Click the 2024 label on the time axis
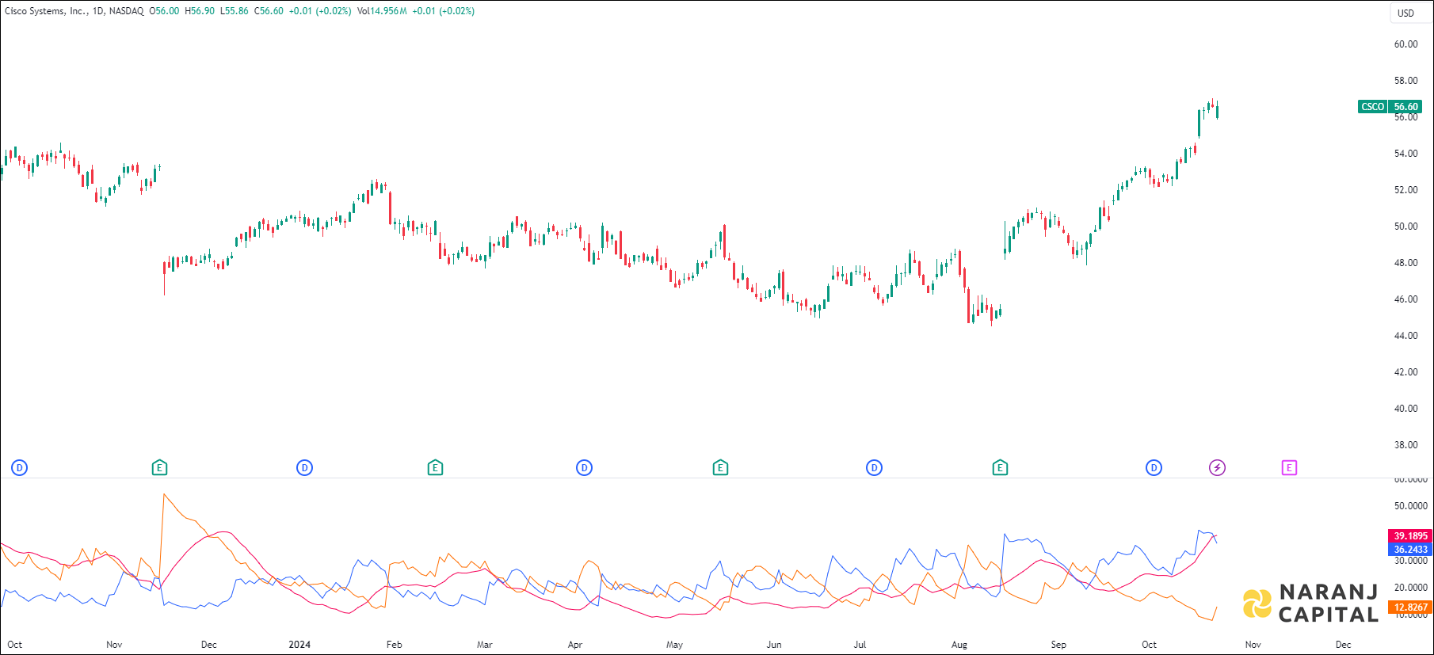Viewport: 1434px width, 655px height. click(299, 645)
